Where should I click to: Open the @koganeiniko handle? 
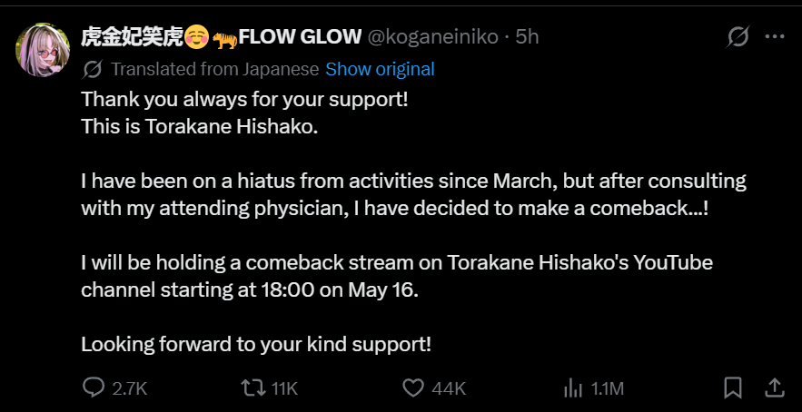click(433, 37)
